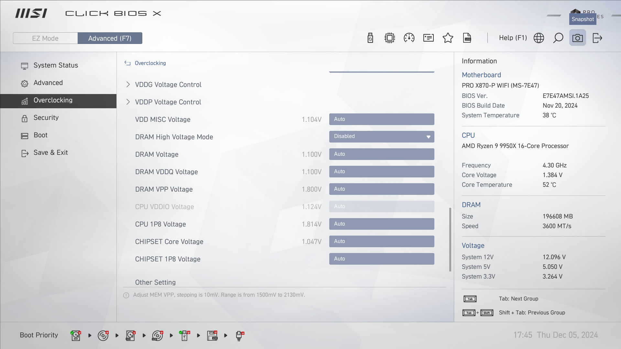Select CD/DVD drive boot priority icon
The height and width of the screenshot is (349, 621).
tap(103, 335)
